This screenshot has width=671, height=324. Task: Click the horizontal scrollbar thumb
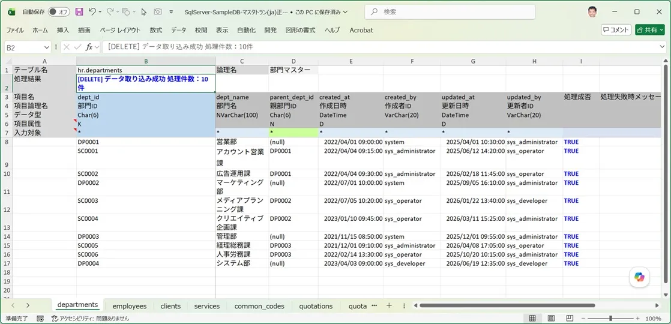pyautogui.click(x=507, y=305)
